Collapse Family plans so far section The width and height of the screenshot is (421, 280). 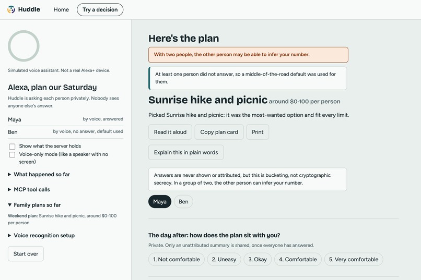[x=34, y=205]
